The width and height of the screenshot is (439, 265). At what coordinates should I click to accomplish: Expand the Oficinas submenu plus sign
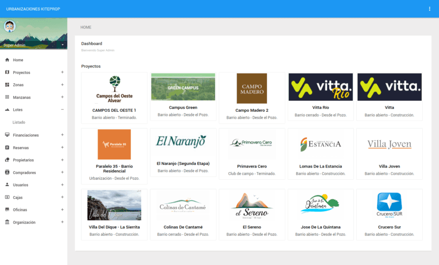[x=62, y=209]
